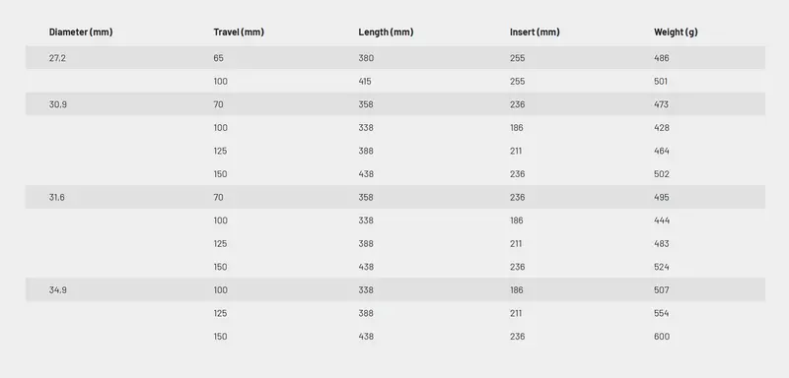Screen dimensions: 789x378
Task: Click the Diameter (mm) column header
Action: click(x=81, y=32)
